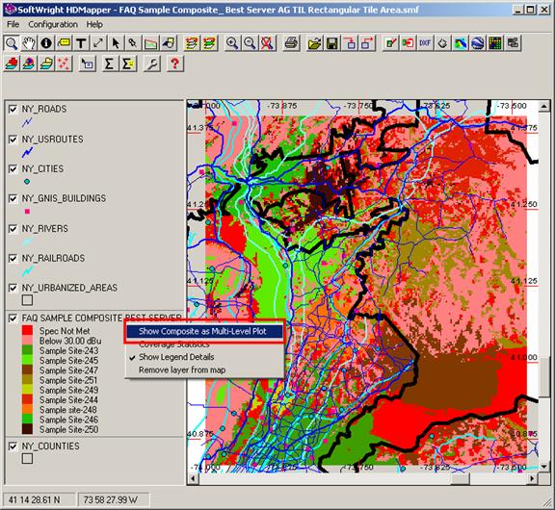Screen dimensions: 555x510
Task: Click the map scroll up arrow
Action: pos(544,106)
